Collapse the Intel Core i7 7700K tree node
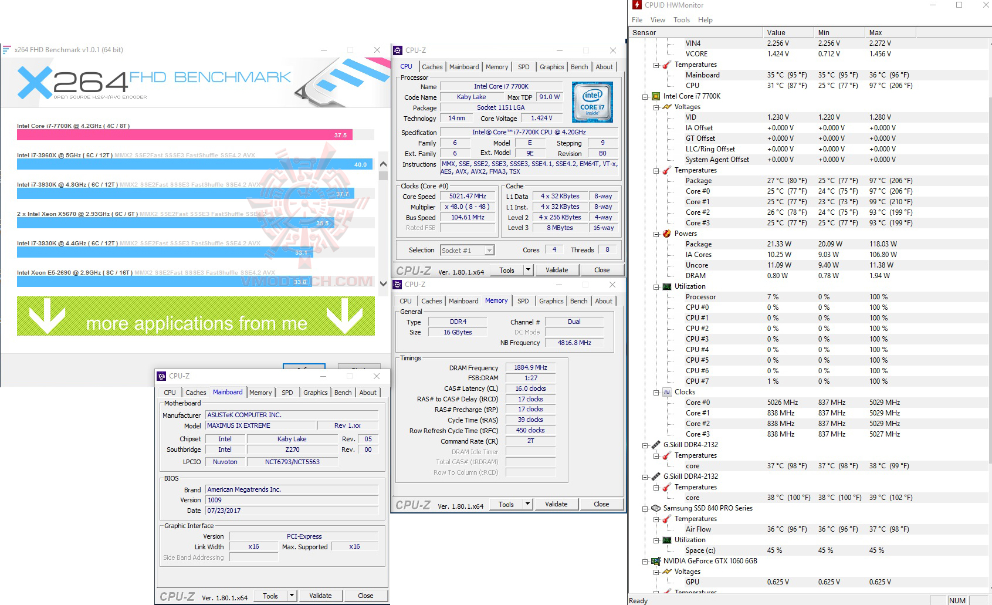Viewport: 992px width, 605px height. 645,96
